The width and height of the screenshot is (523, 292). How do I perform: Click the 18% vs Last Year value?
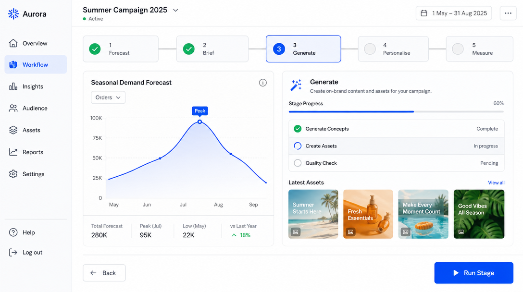(x=245, y=235)
